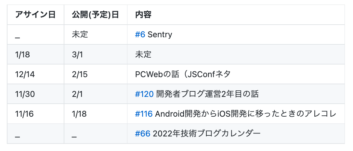This screenshot has width=353, height=151.
Task: Open issue link #116
Action: tap(144, 114)
